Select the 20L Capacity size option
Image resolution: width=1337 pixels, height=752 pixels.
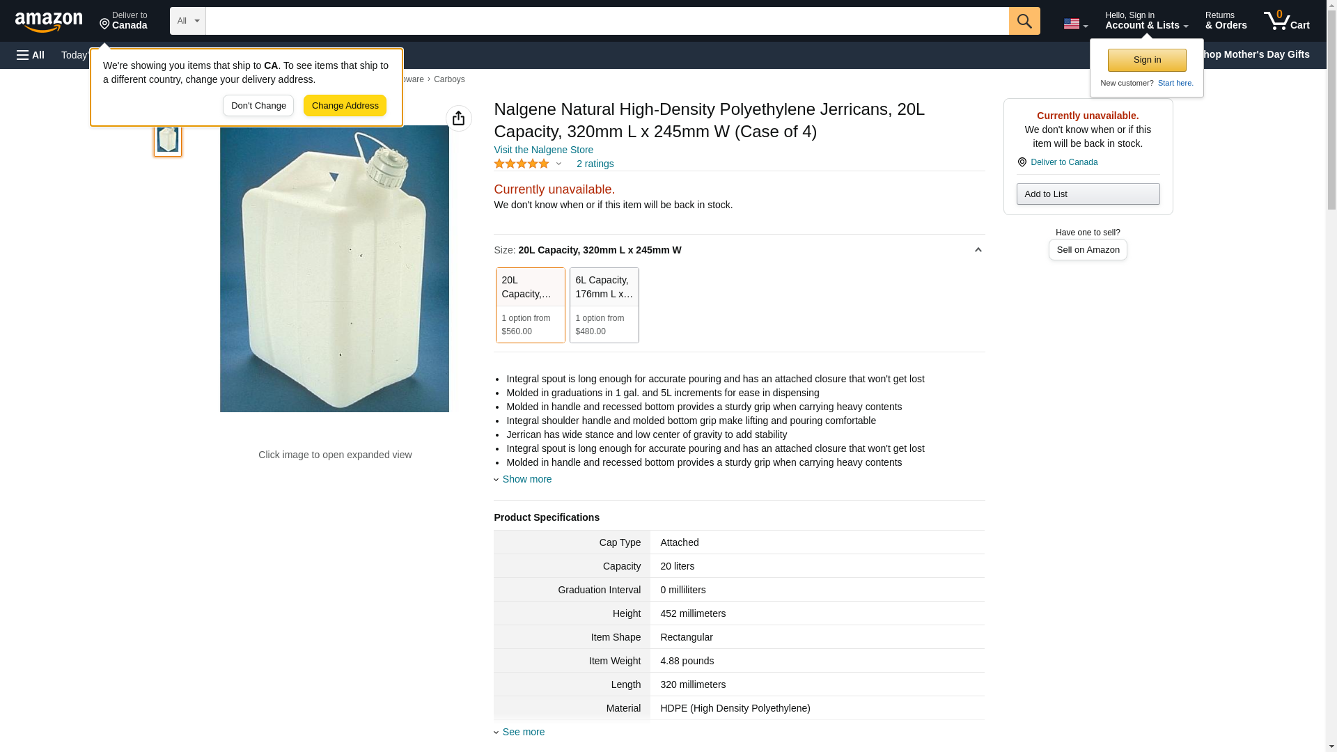pos(530,305)
